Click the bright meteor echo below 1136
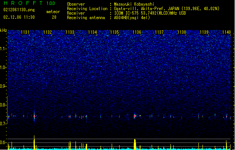The width and height of the screenshot is (235, 150). [135, 116]
